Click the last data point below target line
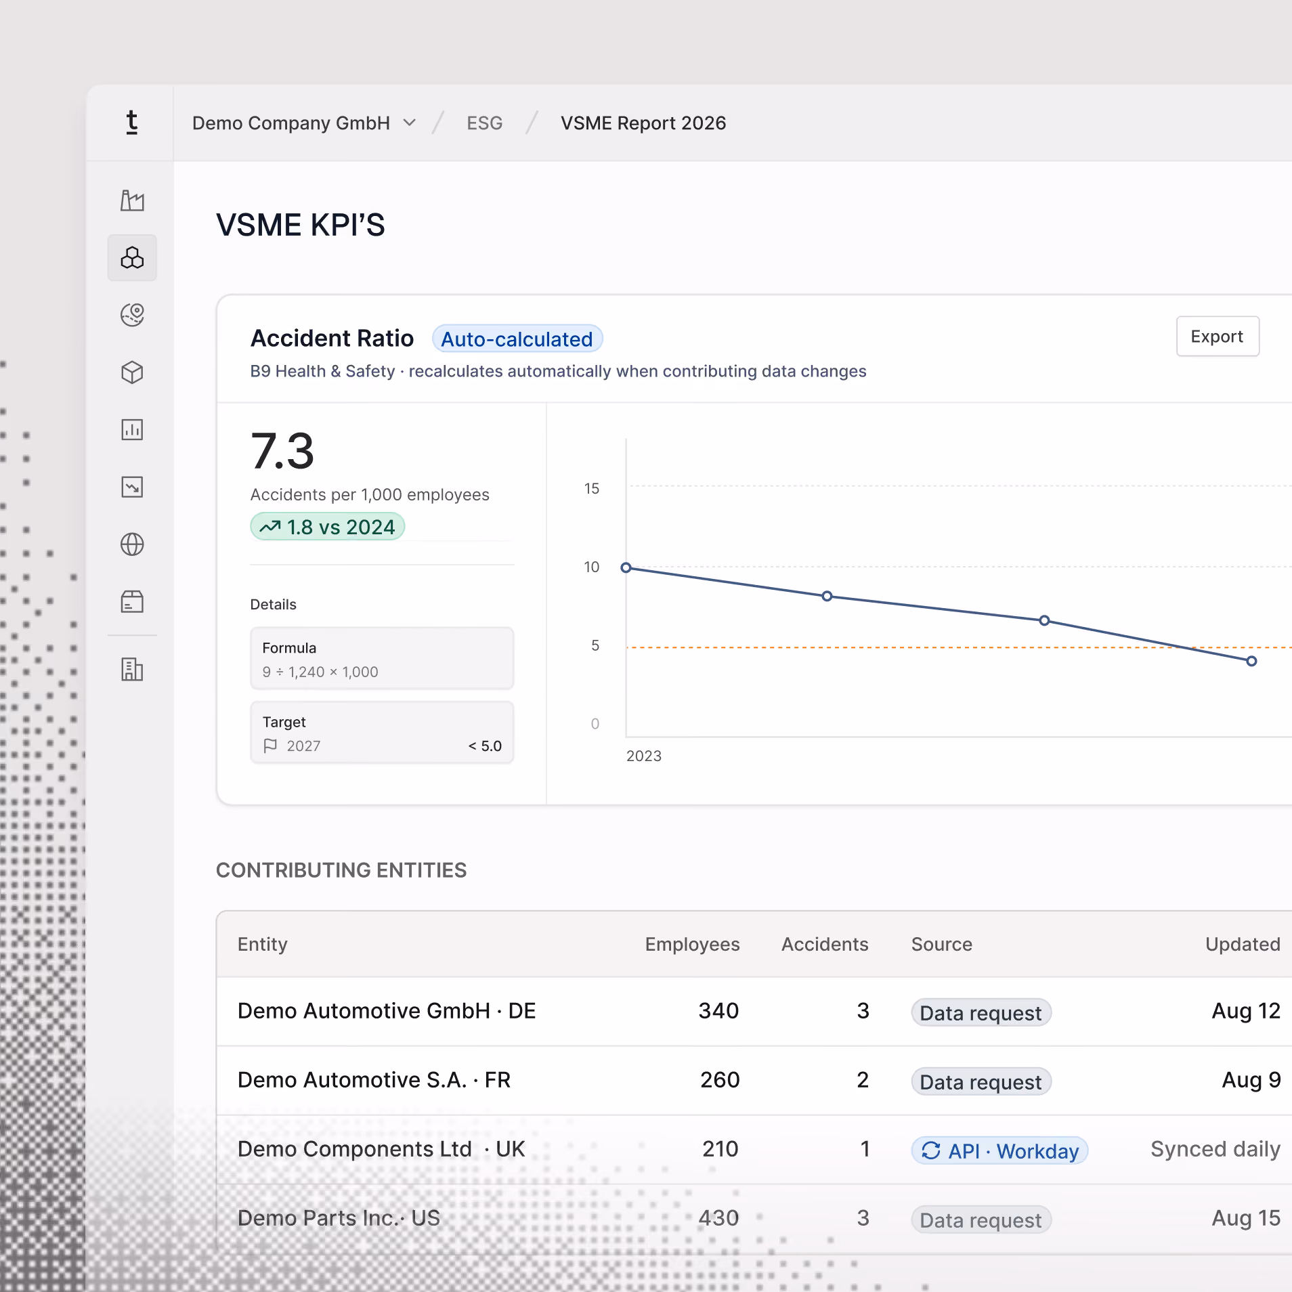The height and width of the screenshot is (1292, 1292). tap(1251, 661)
